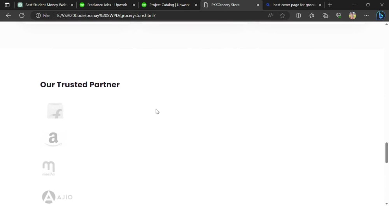Click the AJIO partner logo
The image size is (389, 206).
[x=57, y=197]
